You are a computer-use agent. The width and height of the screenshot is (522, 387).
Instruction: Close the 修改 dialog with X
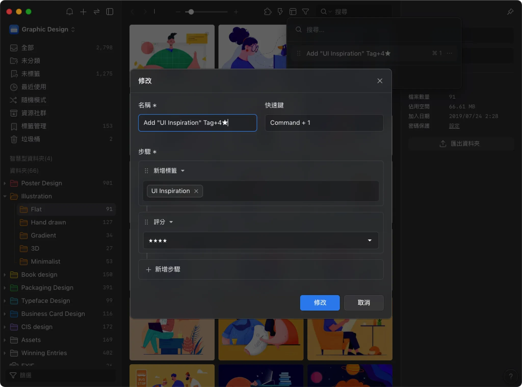(380, 81)
